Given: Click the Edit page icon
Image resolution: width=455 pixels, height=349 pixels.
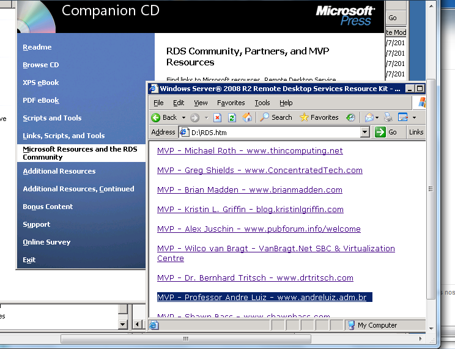Looking at the screenshot, I should click(403, 117).
